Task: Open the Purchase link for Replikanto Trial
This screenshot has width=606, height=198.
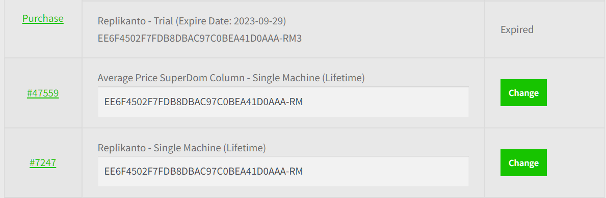Action: click(43, 18)
